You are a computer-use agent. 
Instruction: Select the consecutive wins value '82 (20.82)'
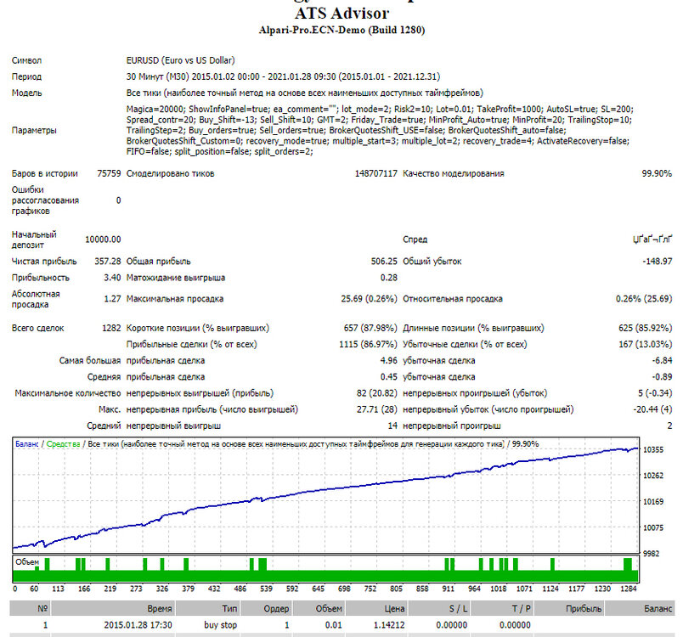(377, 393)
